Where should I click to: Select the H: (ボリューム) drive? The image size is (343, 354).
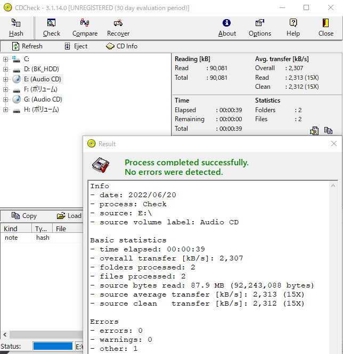point(41,109)
